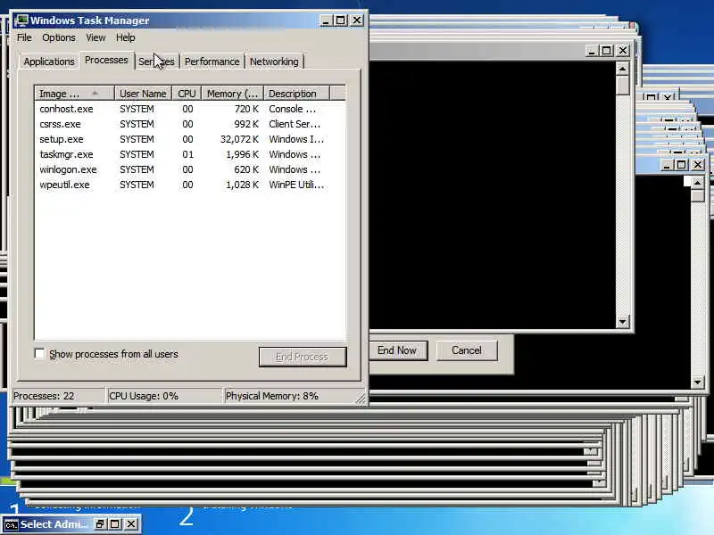The width and height of the screenshot is (714, 535).
Task: Click scroll up arrow in upper console window
Action: (622, 69)
